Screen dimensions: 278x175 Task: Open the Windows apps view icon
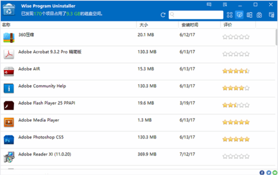(249, 15)
